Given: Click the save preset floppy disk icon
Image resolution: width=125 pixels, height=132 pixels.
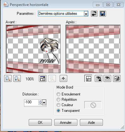Looking at the screenshot, I should 103,14.
